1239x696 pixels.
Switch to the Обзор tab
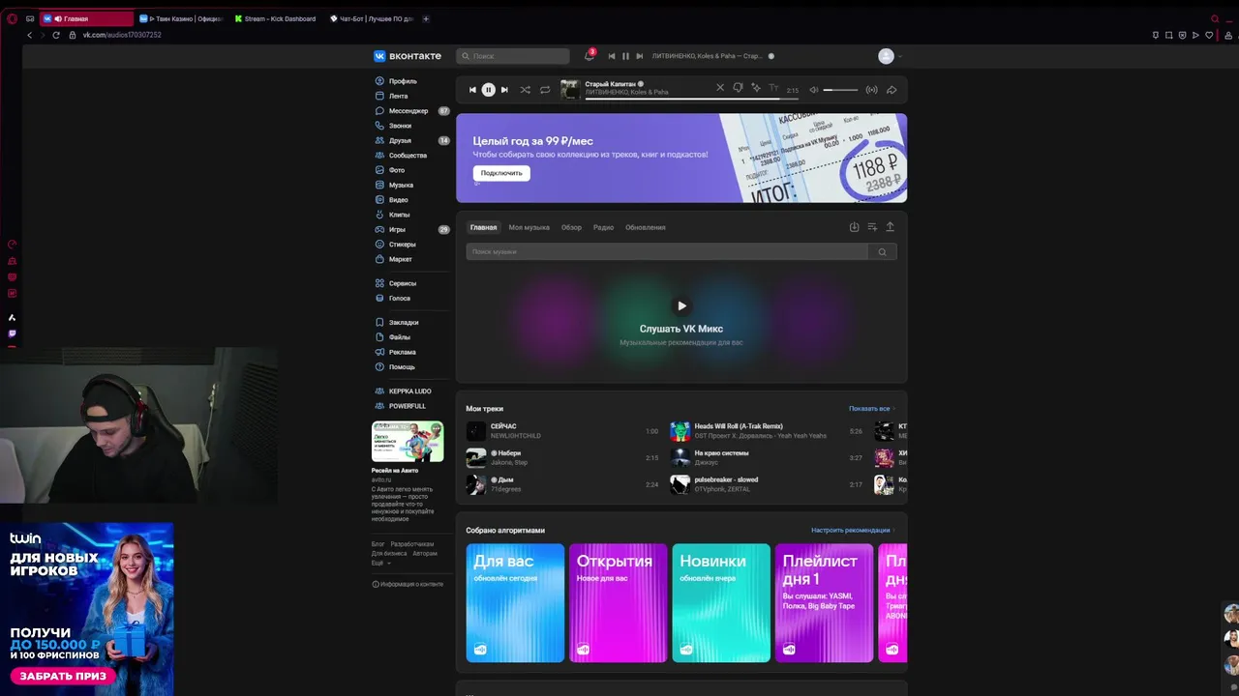571,227
